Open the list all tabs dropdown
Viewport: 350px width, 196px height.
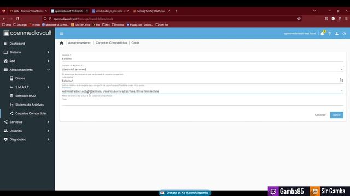point(314,11)
